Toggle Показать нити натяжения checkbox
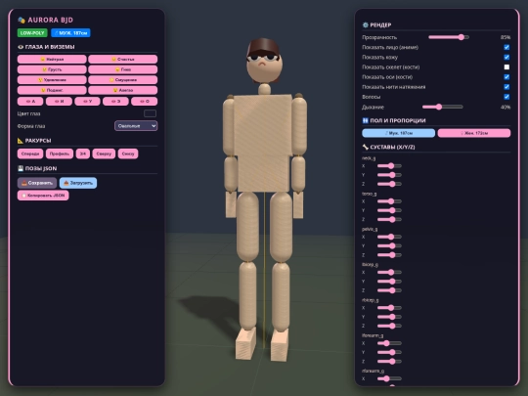Image resolution: width=528 pixels, height=396 pixels. pyautogui.click(x=506, y=87)
